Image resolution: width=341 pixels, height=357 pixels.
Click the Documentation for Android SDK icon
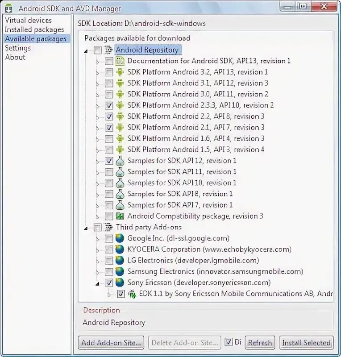click(x=120, y=61)
